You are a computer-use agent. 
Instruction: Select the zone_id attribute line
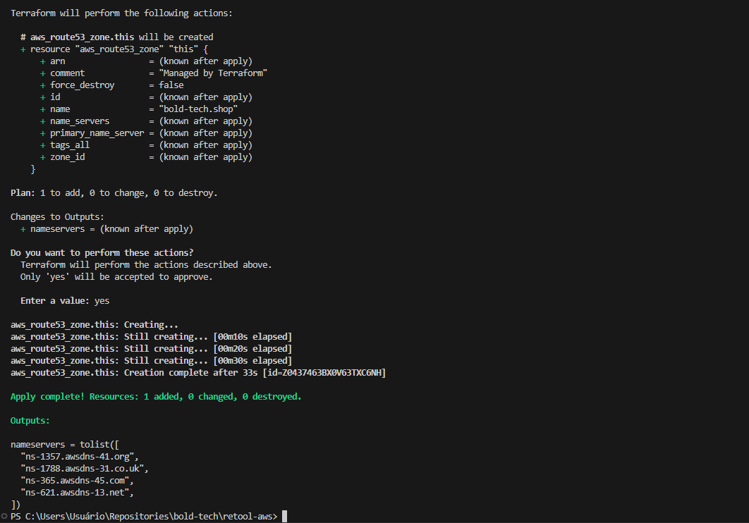coord(67,156)
